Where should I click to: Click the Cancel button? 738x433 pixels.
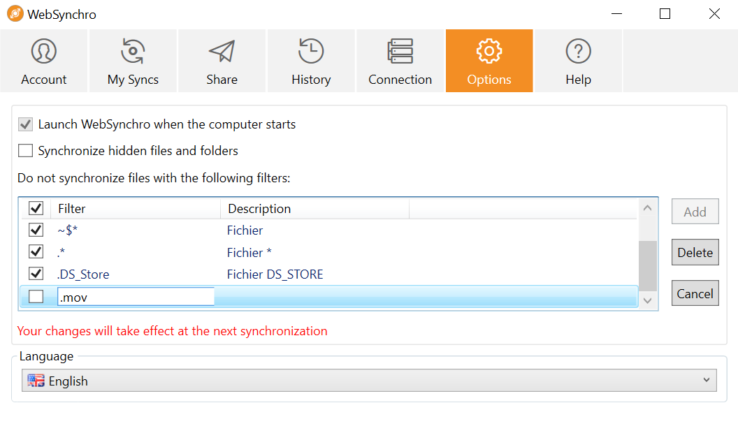(x=695, y=293)
